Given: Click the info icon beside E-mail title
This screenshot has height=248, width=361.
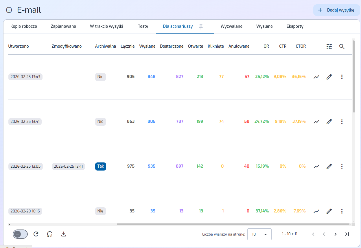Looking at the screenshot, I should click(x=9, y=10).
